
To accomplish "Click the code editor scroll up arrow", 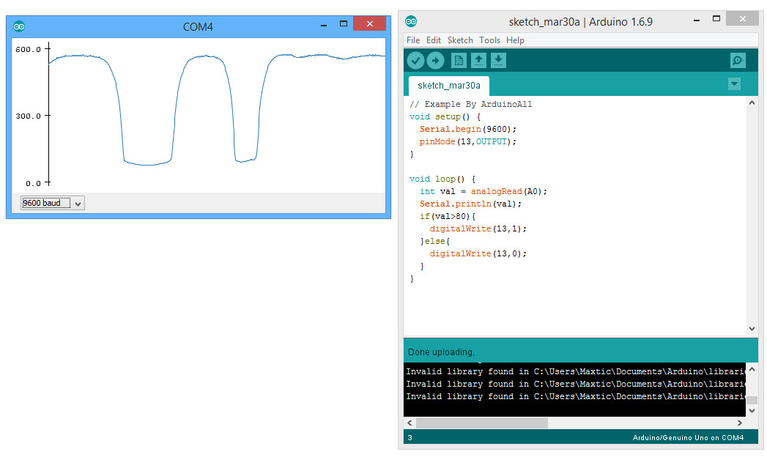I will (x=752, y=103).
